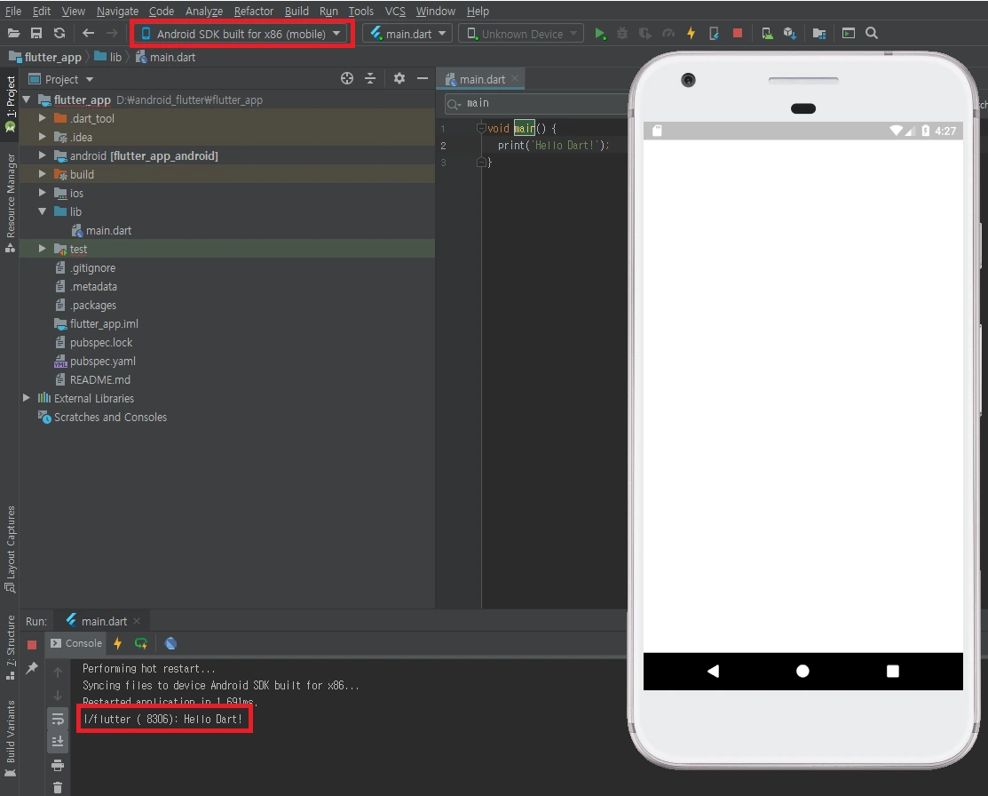Start debugging with the bug icon
Screen dimensions: 988x796
pos(622,34)
